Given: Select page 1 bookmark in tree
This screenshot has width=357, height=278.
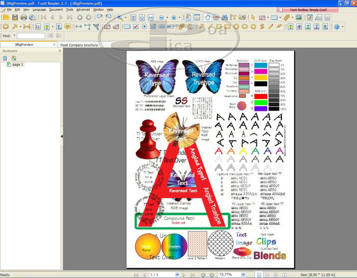Looking at the screenshot, I should (x=18, y=65).
